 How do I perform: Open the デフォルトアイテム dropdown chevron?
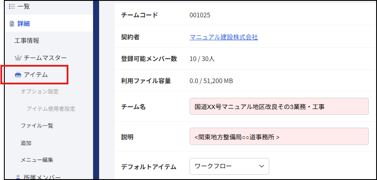point(261,166)
